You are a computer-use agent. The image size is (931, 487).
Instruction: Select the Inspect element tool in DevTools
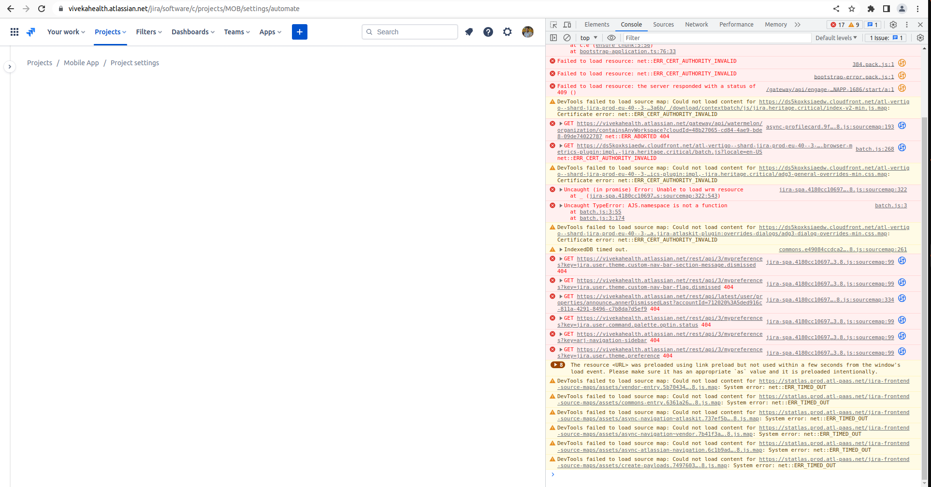553,24
